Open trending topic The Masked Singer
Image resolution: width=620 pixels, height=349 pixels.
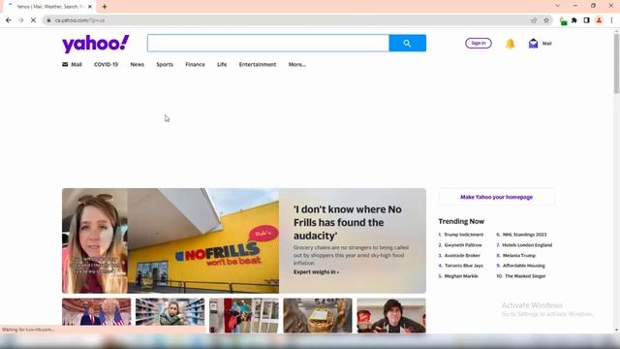pos(525,275)
